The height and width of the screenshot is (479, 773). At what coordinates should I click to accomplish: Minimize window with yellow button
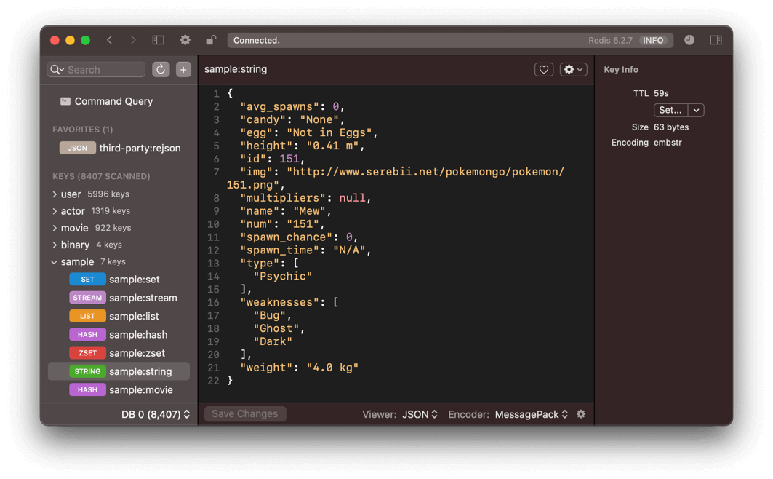click(70, 41)
